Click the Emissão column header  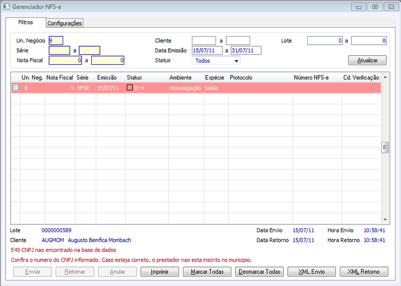point(110,77)
